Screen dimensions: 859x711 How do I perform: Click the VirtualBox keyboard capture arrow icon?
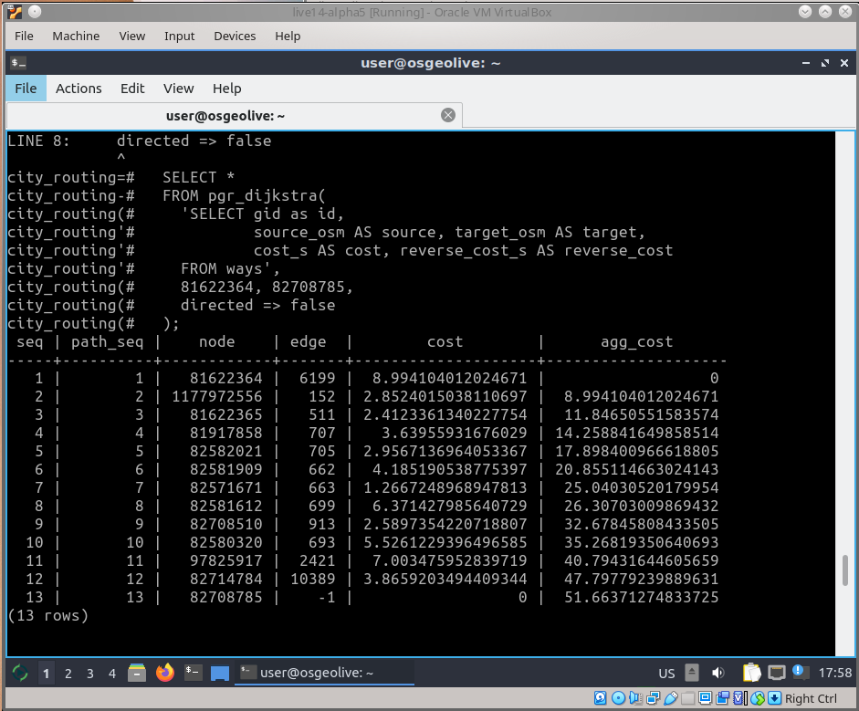coord(775,698)
